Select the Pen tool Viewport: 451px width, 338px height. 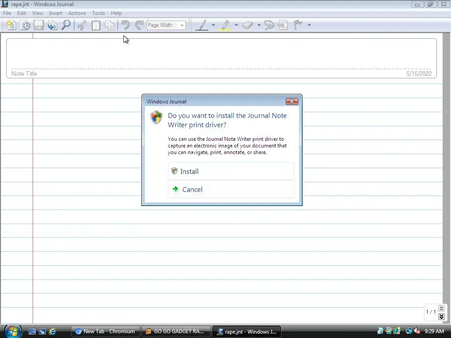(202, 25)
